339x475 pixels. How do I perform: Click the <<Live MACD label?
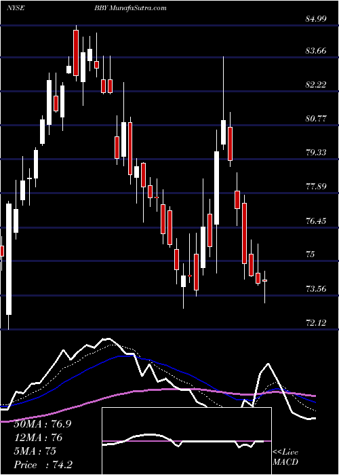pos(285,457)
